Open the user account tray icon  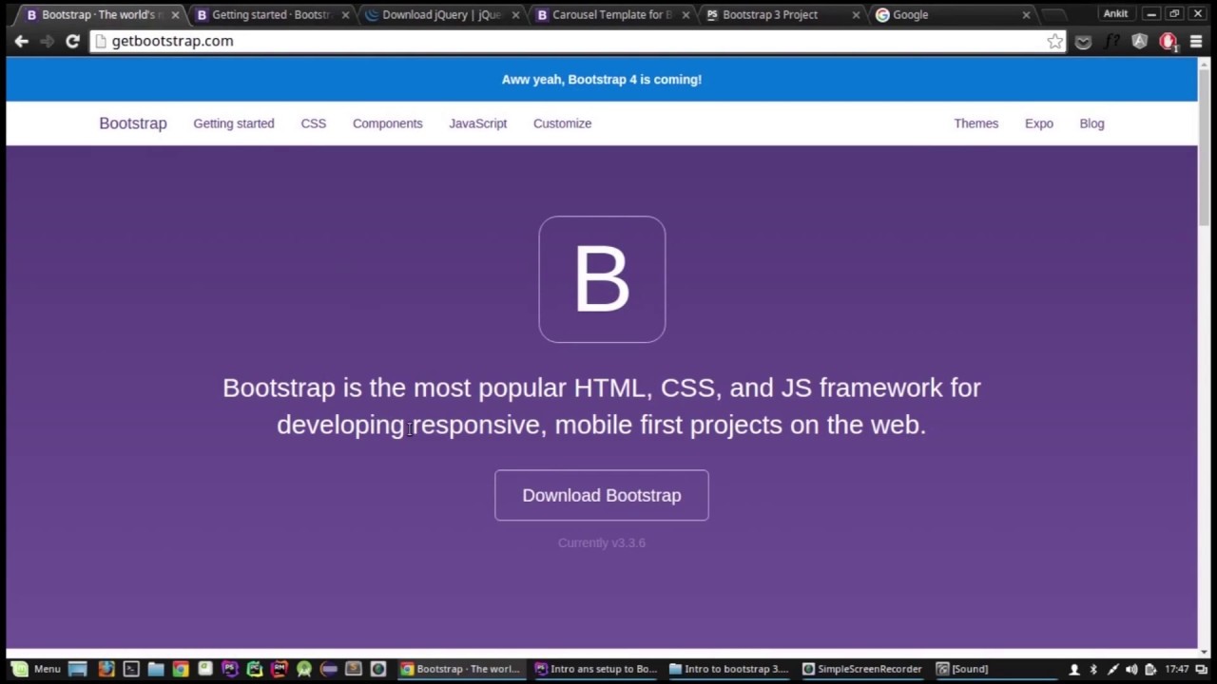(x=1074, y=669)
